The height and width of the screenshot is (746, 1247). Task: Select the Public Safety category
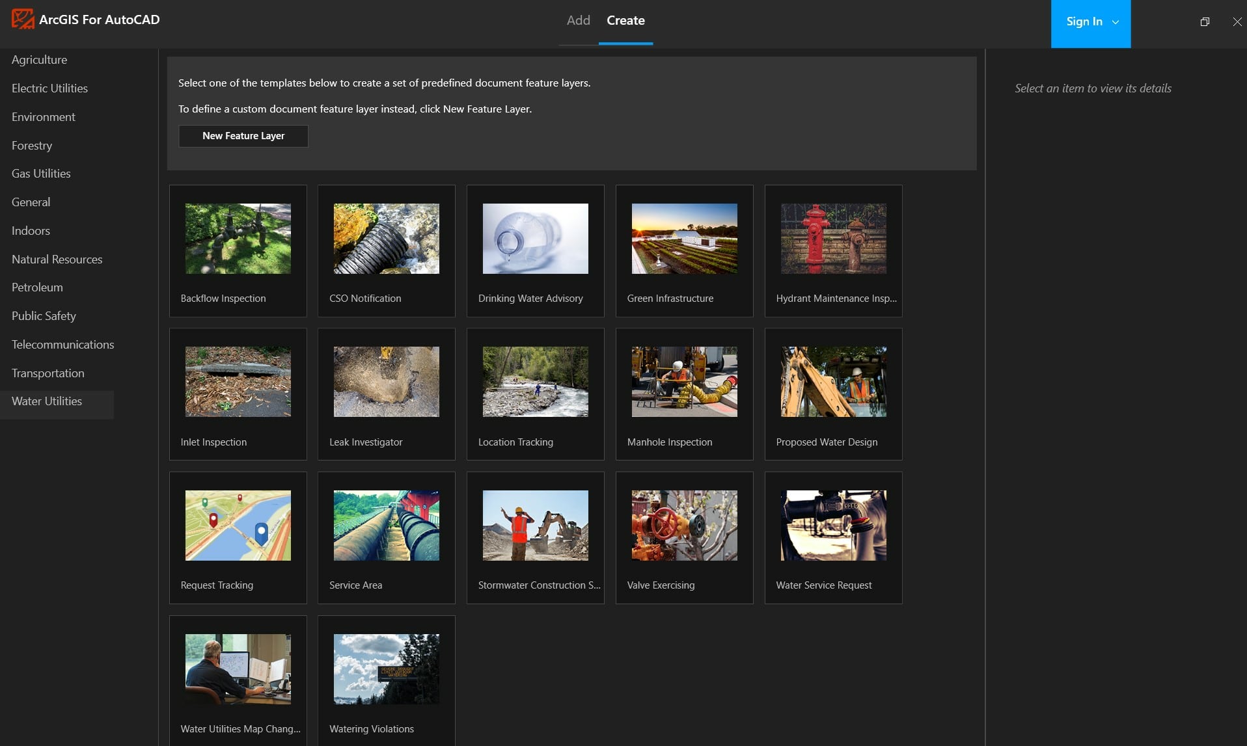44,316
